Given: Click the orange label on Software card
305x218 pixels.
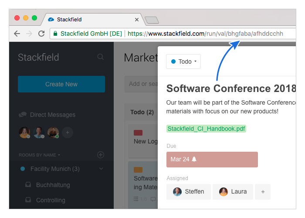Looking at the screenshot, I should (138, 170).
